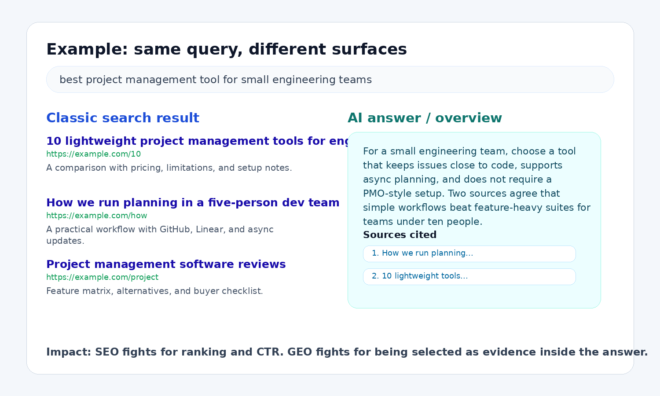Open the https://example.com/10 URL
660x396 pixels.
point(94,154)
